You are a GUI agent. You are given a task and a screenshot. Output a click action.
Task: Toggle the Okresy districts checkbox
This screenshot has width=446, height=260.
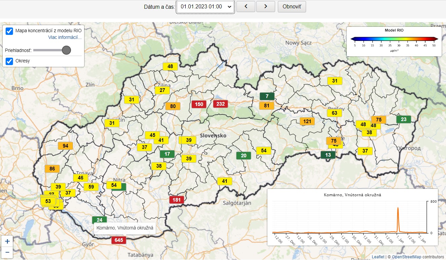9,61
